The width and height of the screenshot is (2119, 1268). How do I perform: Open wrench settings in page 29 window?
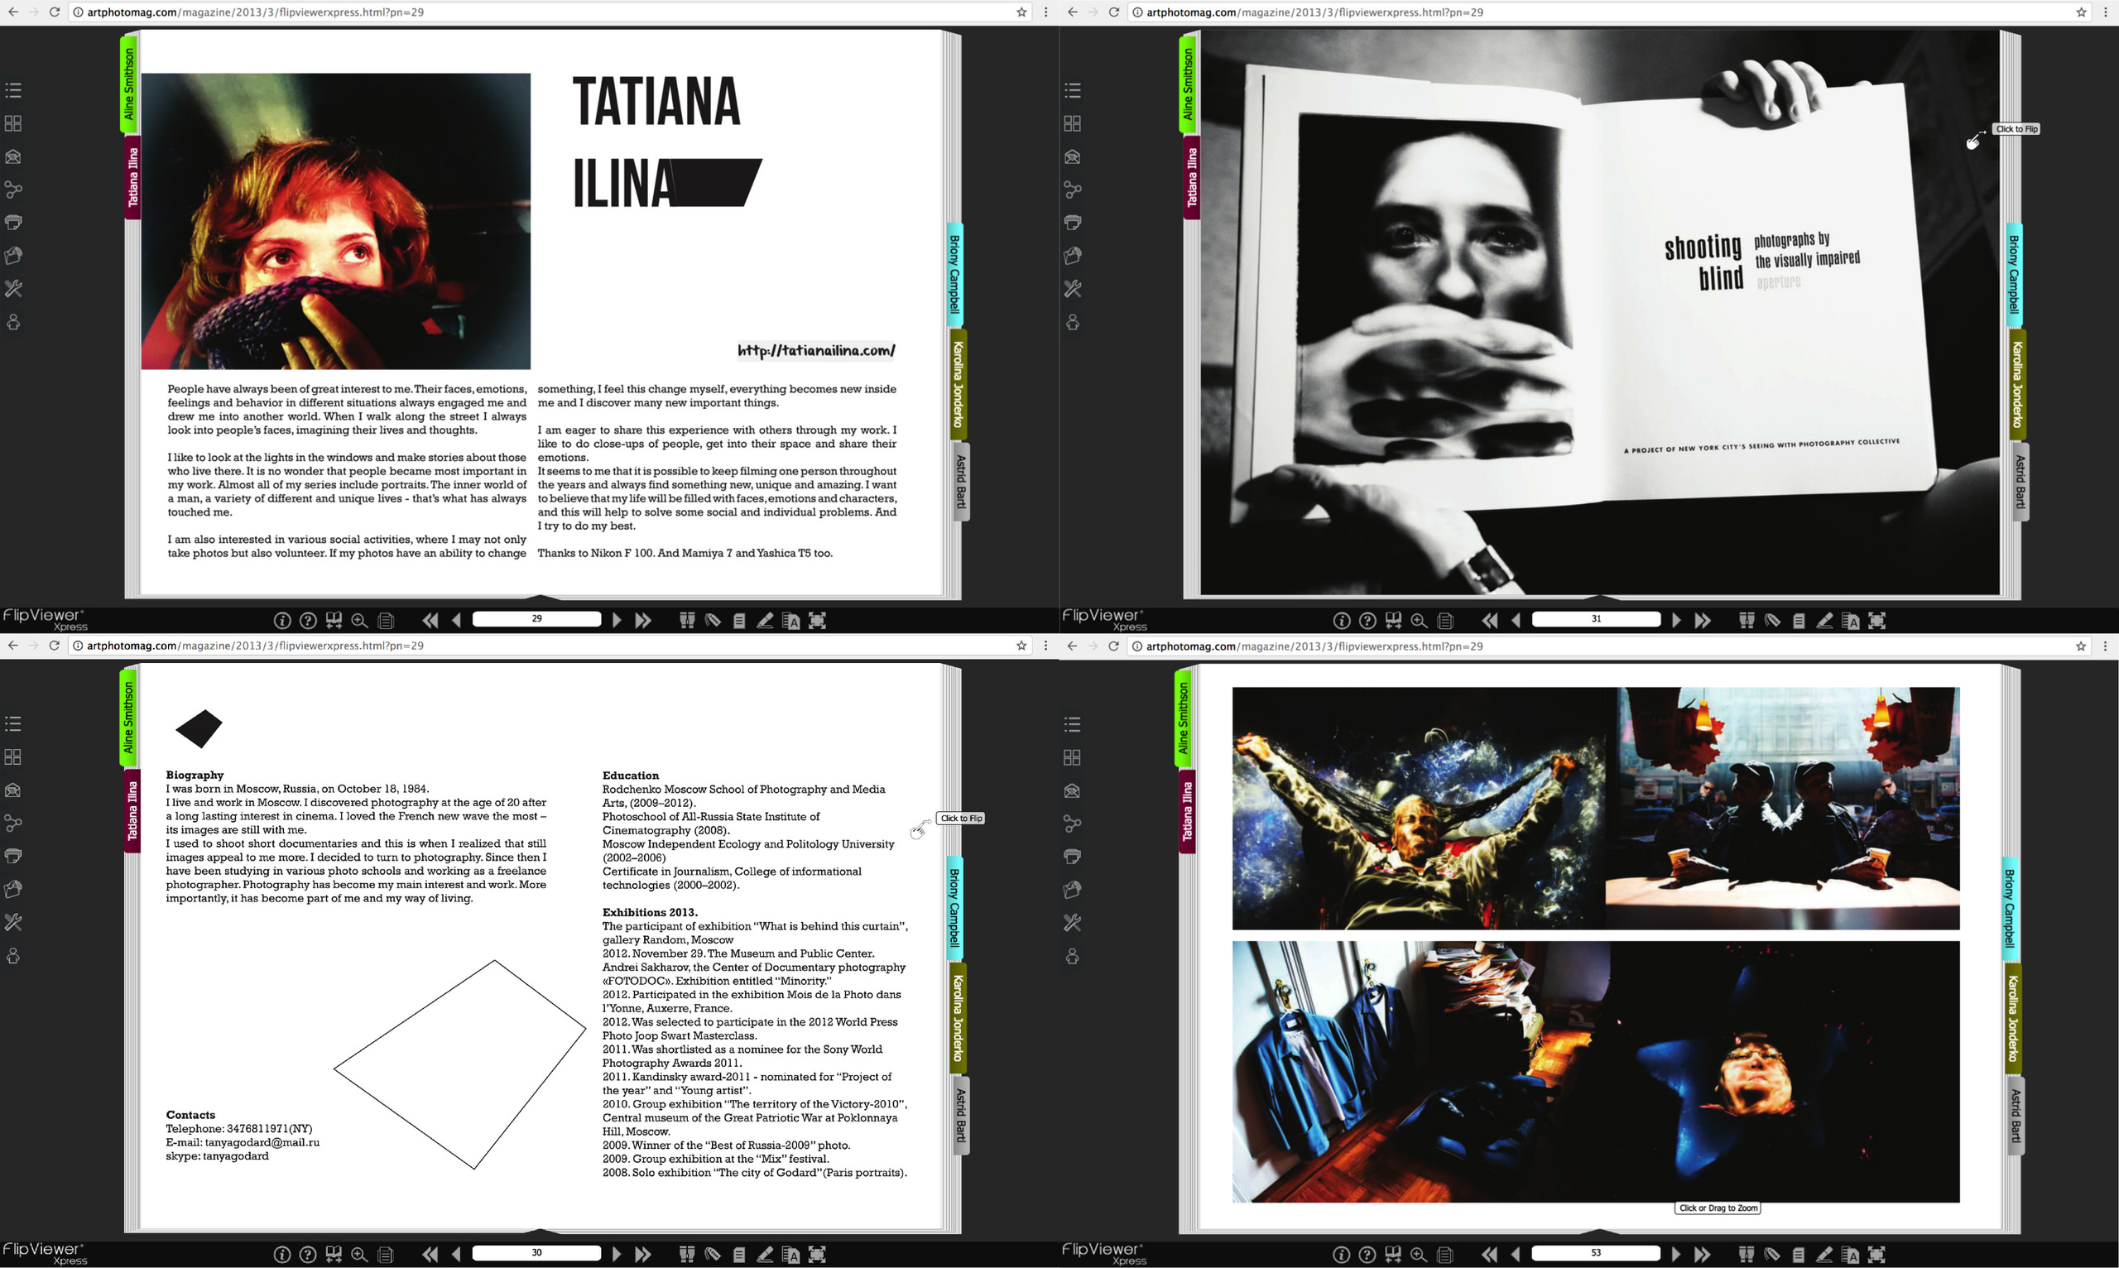tap(12, 289)
